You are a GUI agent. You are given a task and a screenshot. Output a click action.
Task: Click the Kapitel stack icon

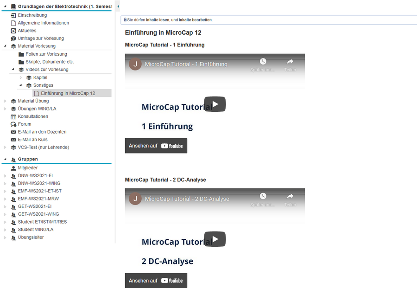(x=29, y=78)
